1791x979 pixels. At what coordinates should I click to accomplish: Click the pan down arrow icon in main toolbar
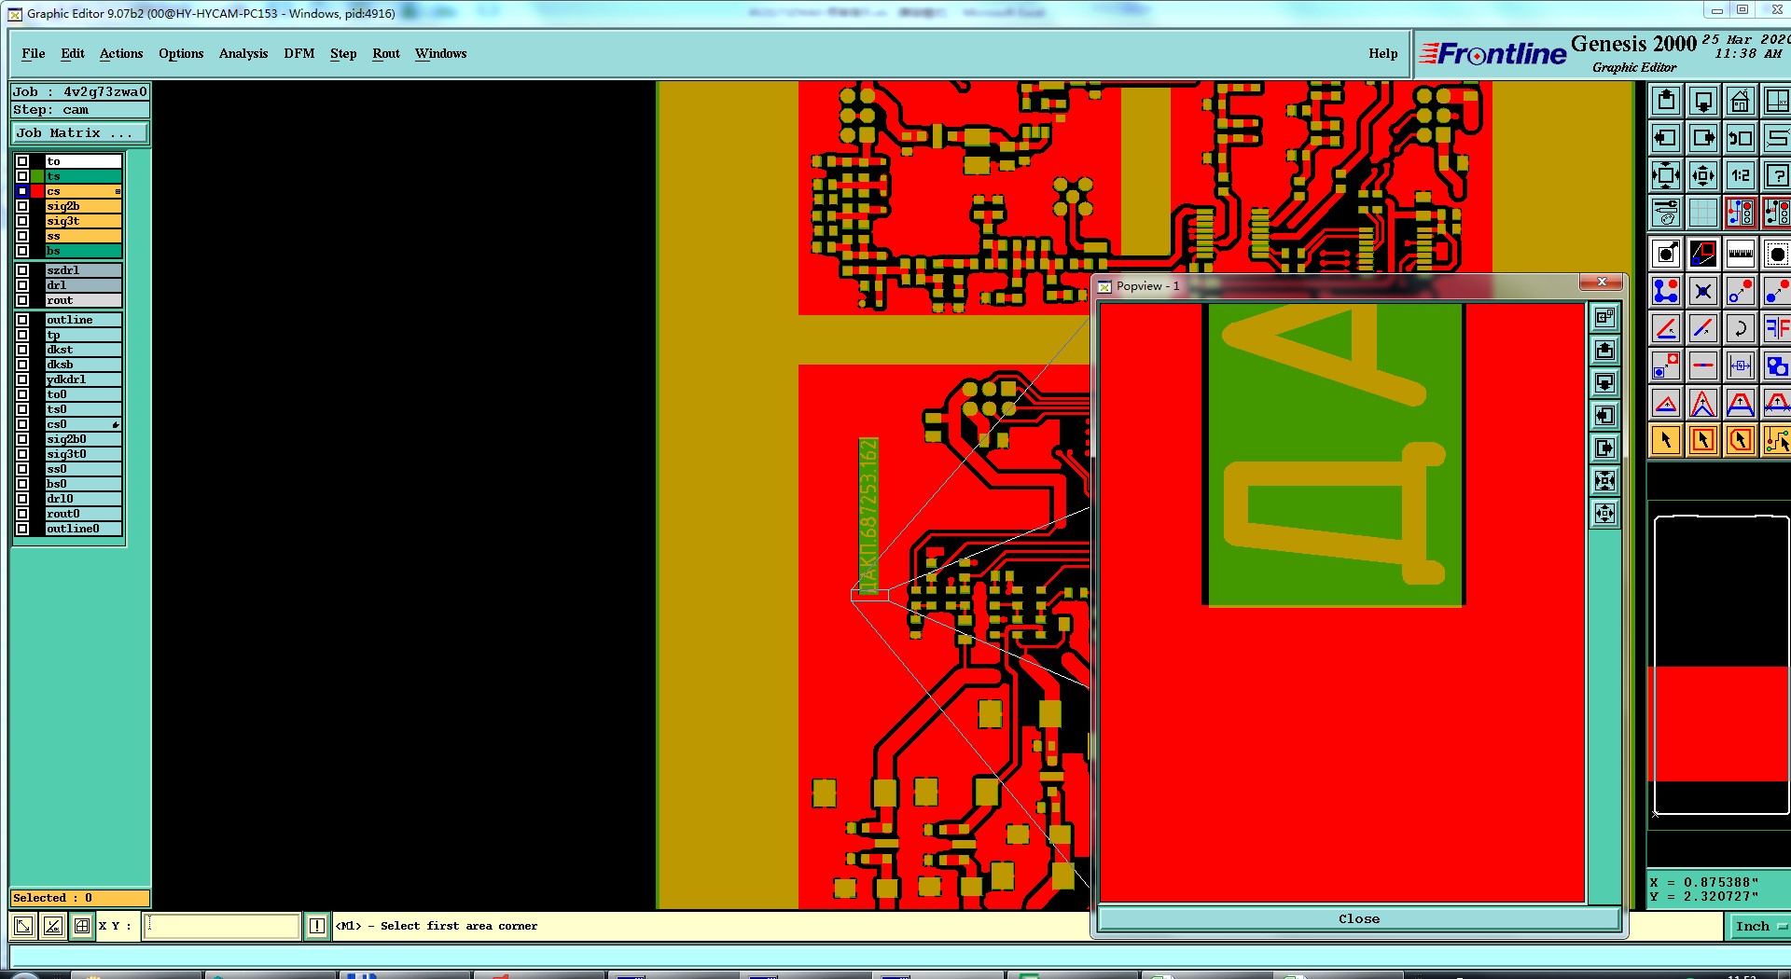pos(1703,101)
